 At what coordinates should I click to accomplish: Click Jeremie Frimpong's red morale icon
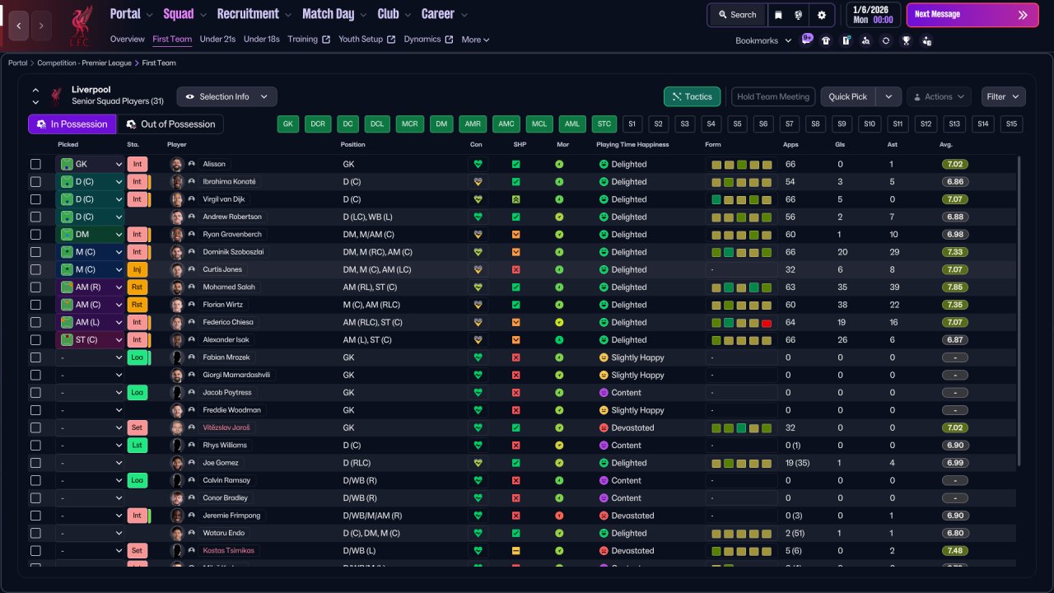[x=559, y=516]
